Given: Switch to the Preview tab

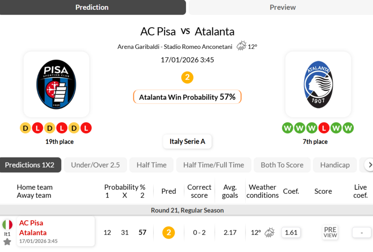Looking at the screenshot, I should click(282, 7).
